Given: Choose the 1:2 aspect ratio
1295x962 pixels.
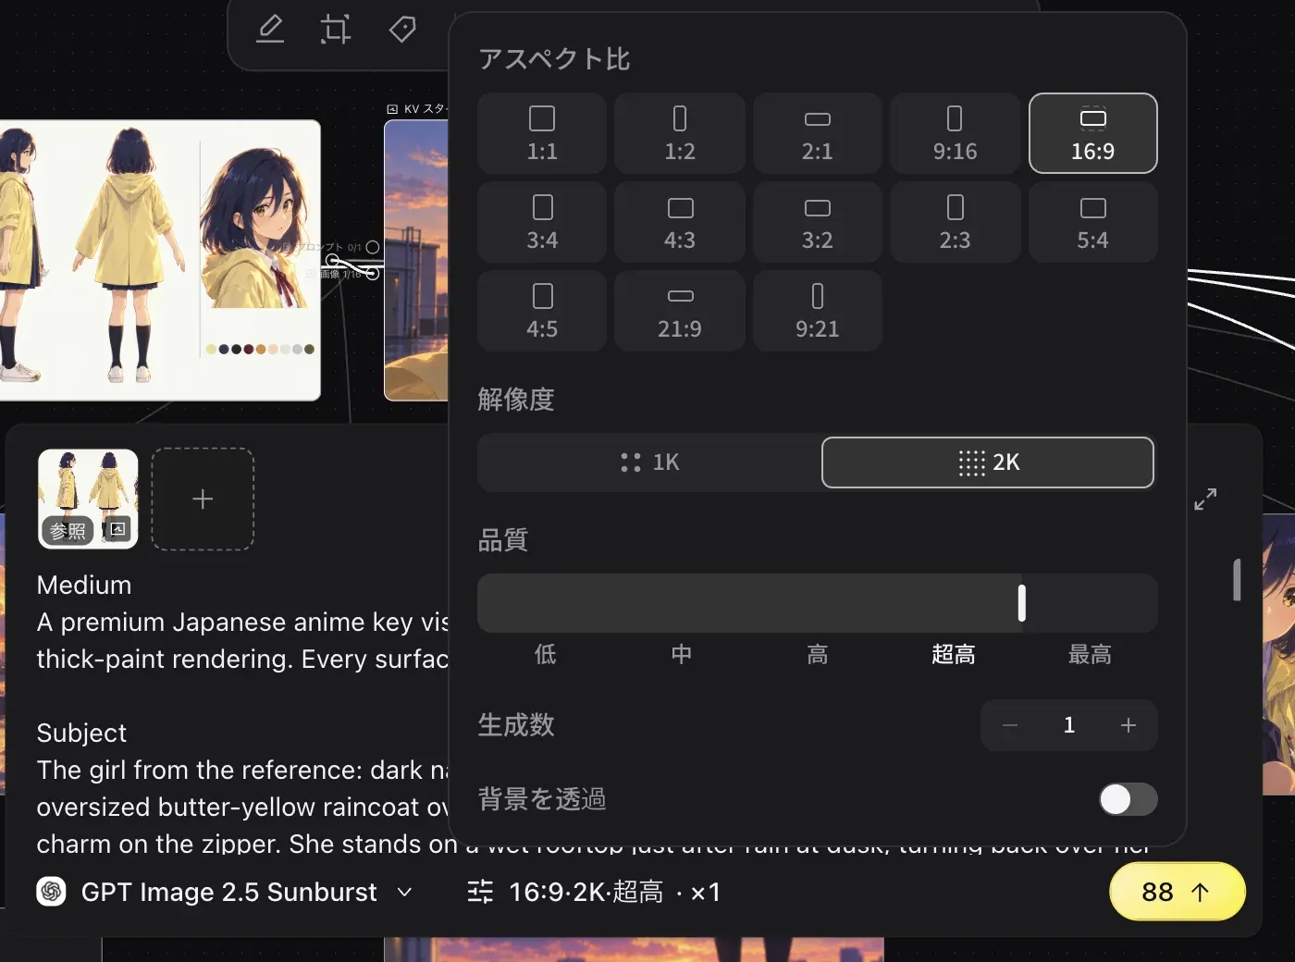Looking at the screenshot, I should [x=680, y=133].
